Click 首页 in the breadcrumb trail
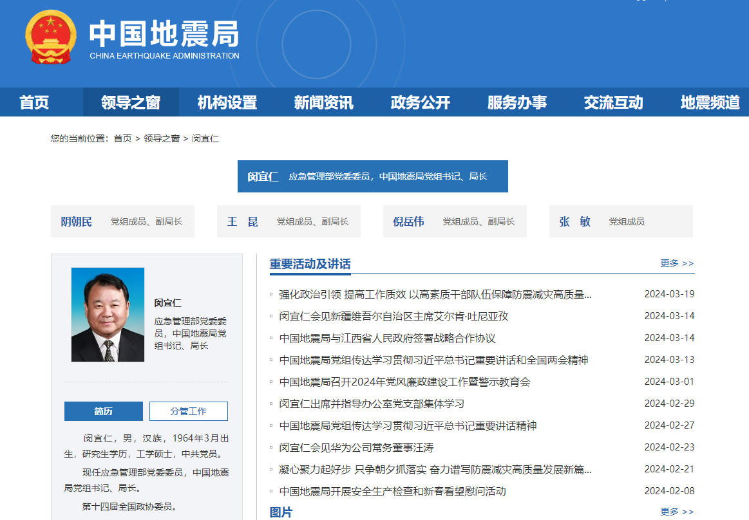Image resolution: width=749 pixels, height=520 pixels. (123, 138)
